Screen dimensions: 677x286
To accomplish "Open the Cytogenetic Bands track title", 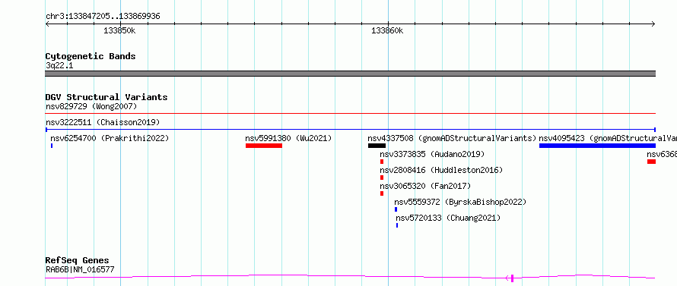I will 91,56.
